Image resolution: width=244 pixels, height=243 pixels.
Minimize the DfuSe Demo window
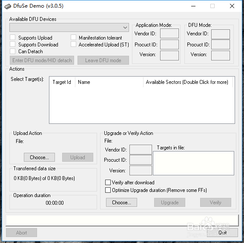(x=193, y=6)
